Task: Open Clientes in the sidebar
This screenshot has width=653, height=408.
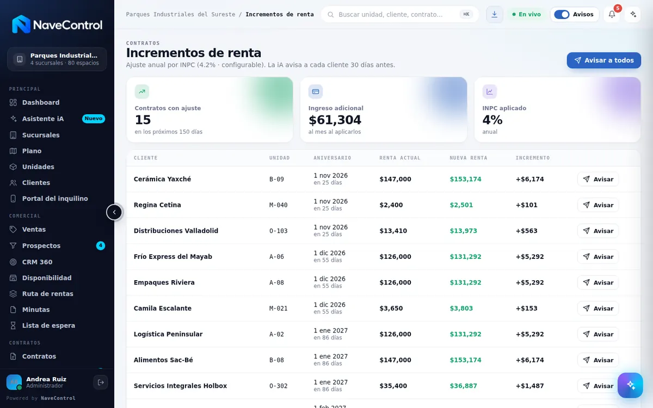Action: coord(57,183)
